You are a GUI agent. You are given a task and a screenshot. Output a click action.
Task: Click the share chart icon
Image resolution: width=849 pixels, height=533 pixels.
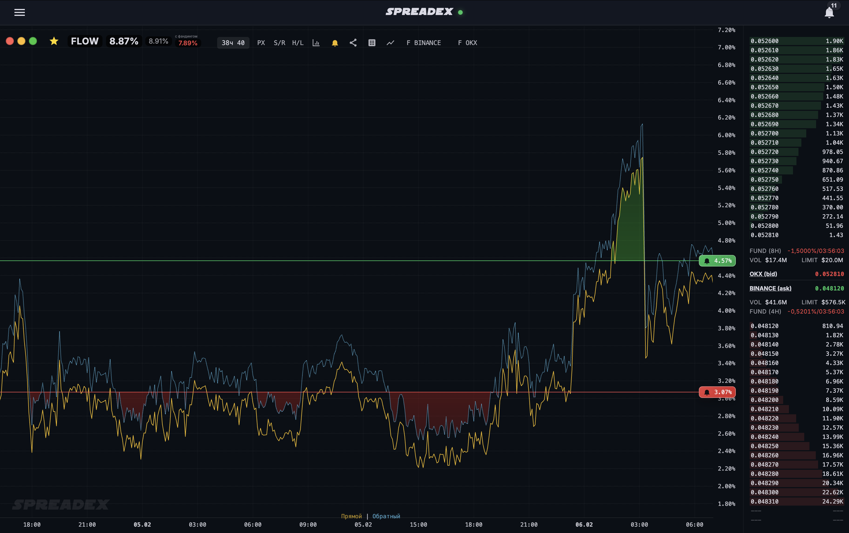pyautogui.click(x=353, y=43)
